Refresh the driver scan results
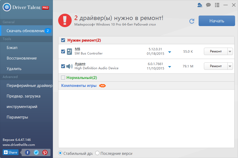The height and width of the screenshot is (158, 238). click(x=192, y=21)
